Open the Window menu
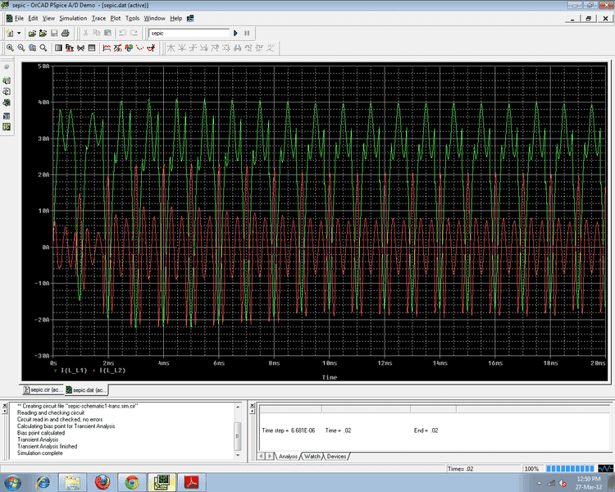This screenshot has height=492, width=615. tap(154, 18)
